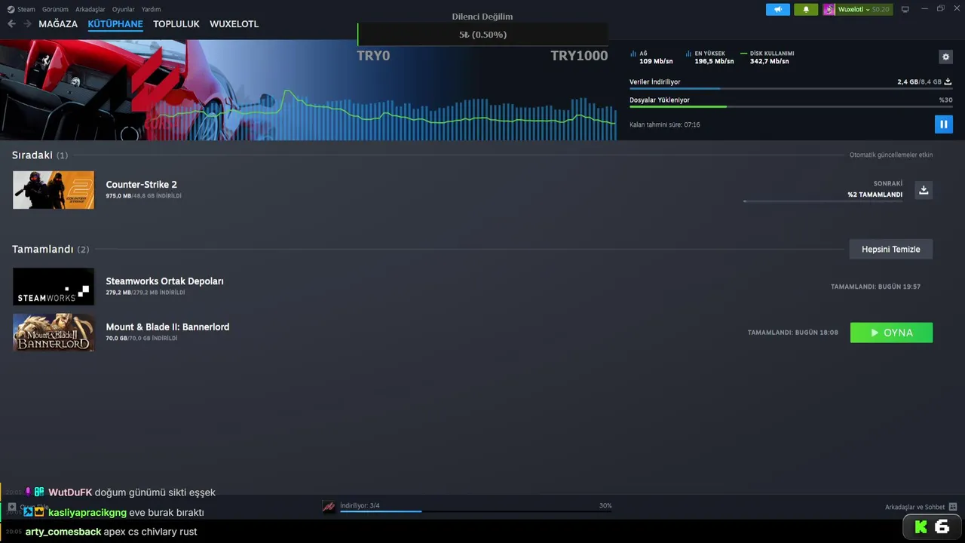Open the Oyunlar menu

[x=124, y=10]
